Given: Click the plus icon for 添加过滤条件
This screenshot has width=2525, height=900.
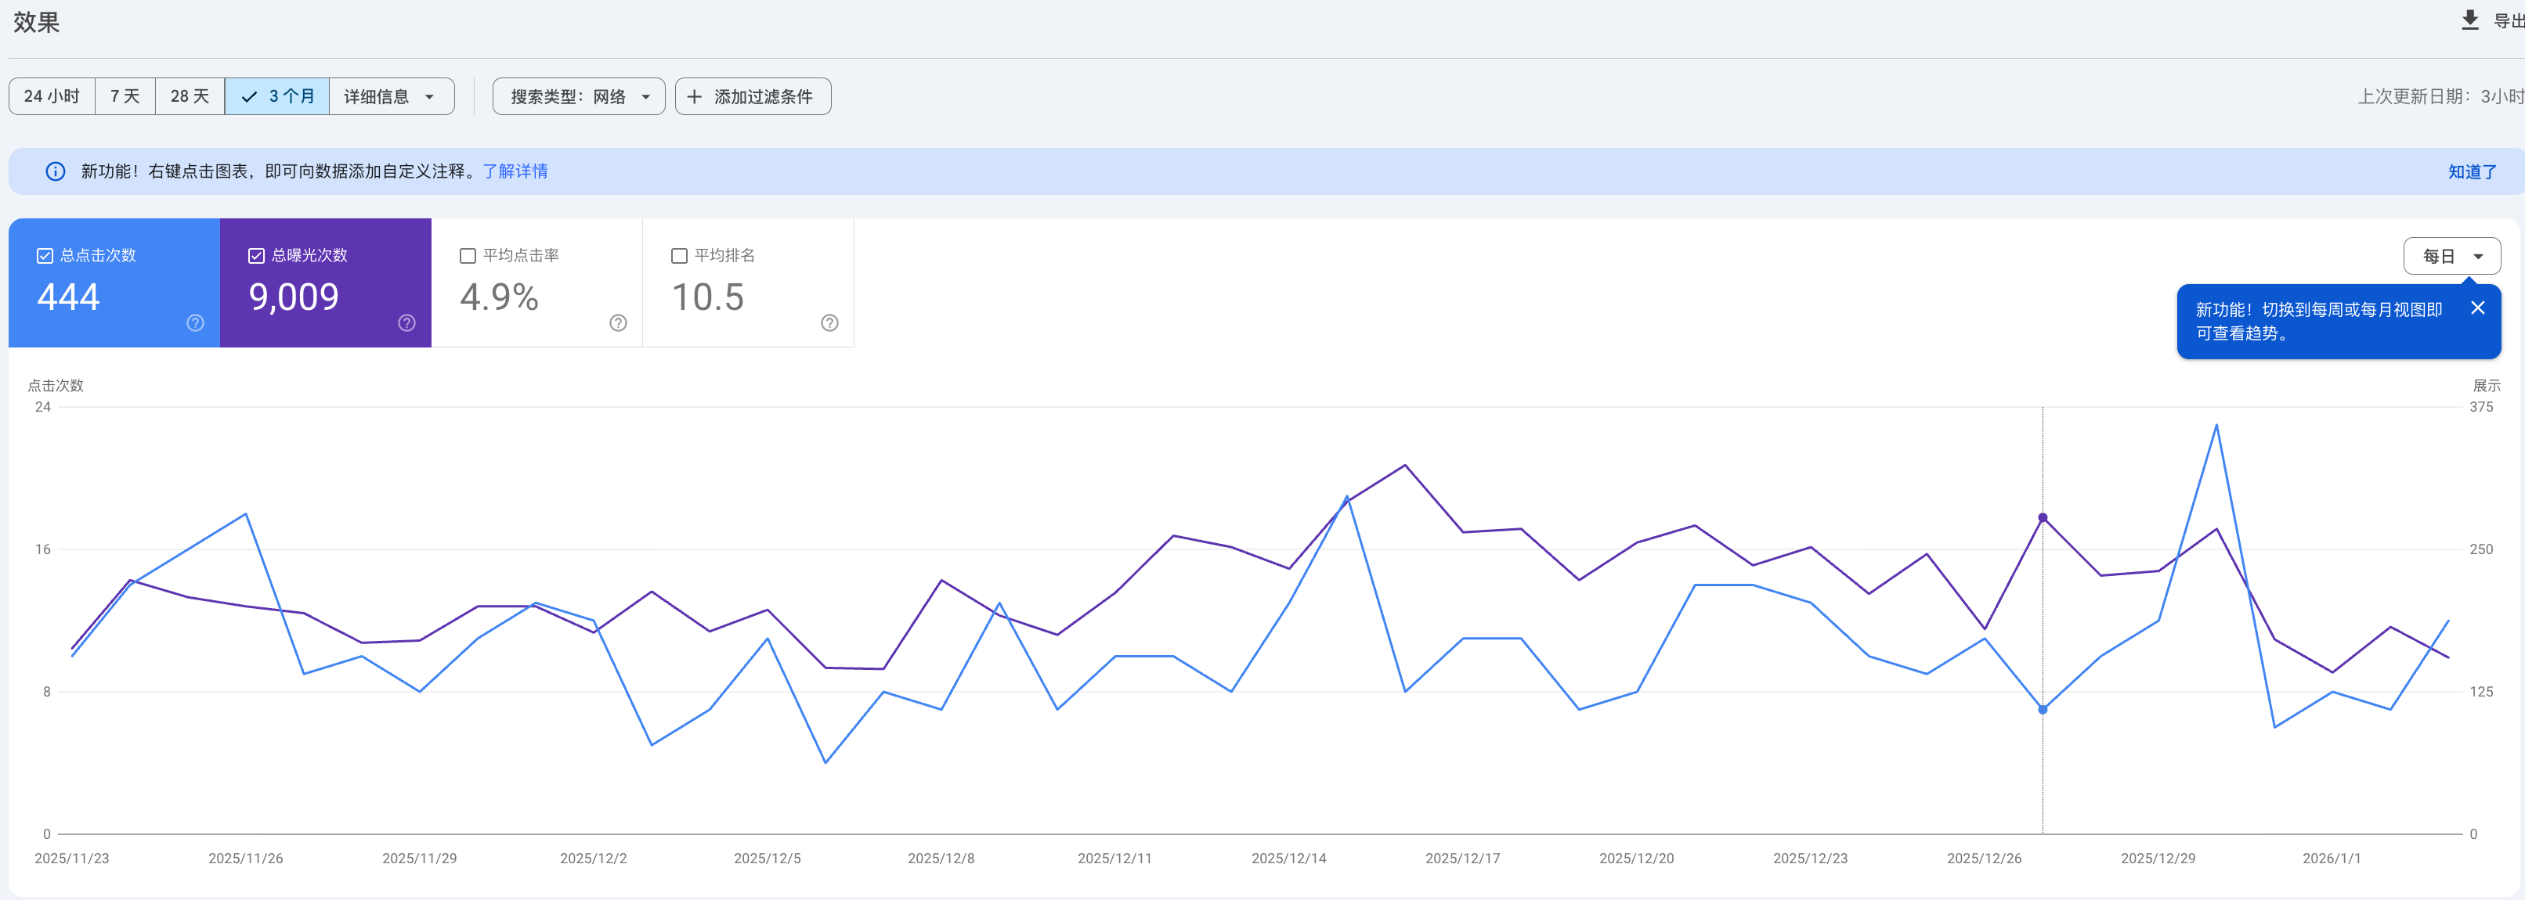Looking at the screenshot, I should click(695, 97).
